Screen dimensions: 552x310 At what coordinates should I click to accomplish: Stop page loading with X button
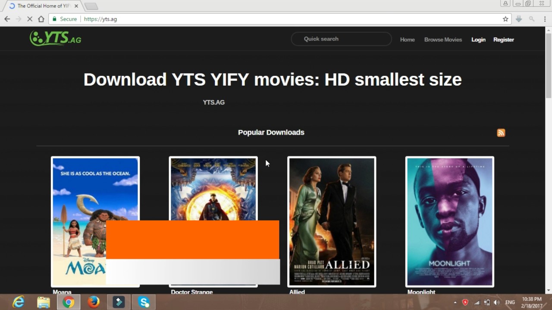[x=30, y=19]
